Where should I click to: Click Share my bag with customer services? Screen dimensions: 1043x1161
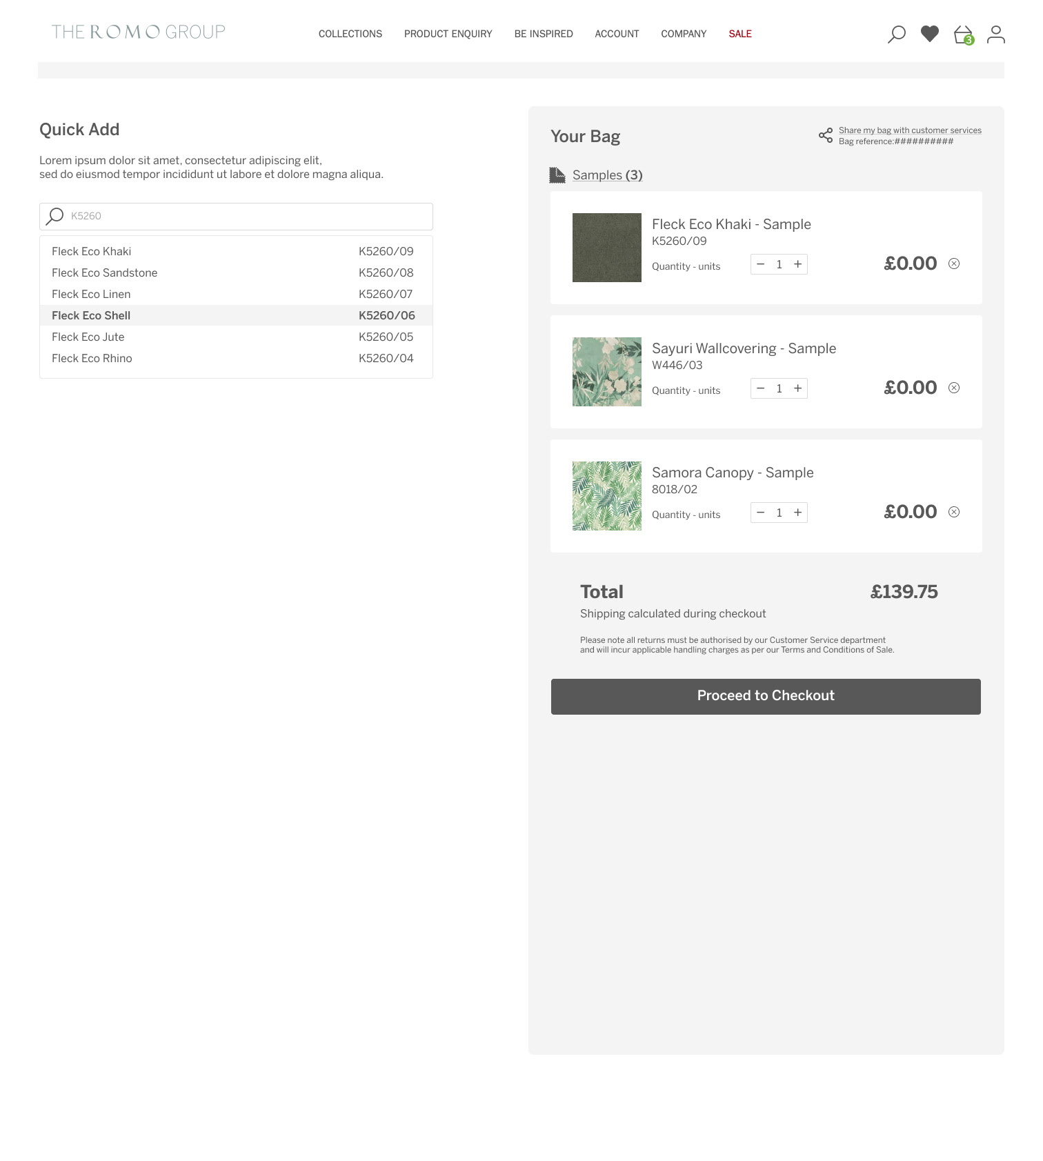pyautogui.click(x=909, y=130)
